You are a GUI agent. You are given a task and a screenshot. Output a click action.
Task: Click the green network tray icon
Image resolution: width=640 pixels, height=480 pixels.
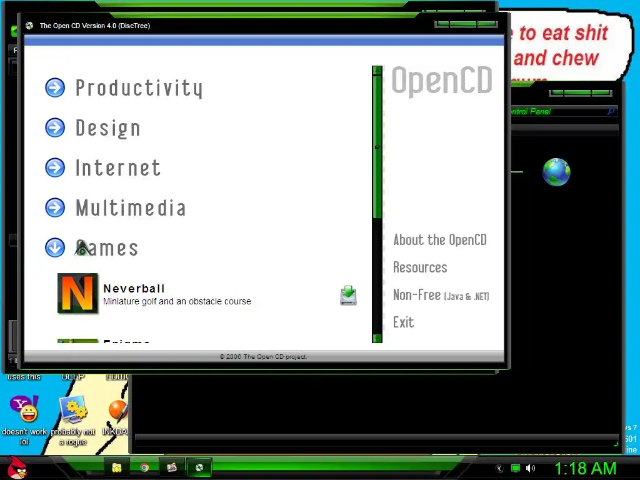(x=516, y=469)
